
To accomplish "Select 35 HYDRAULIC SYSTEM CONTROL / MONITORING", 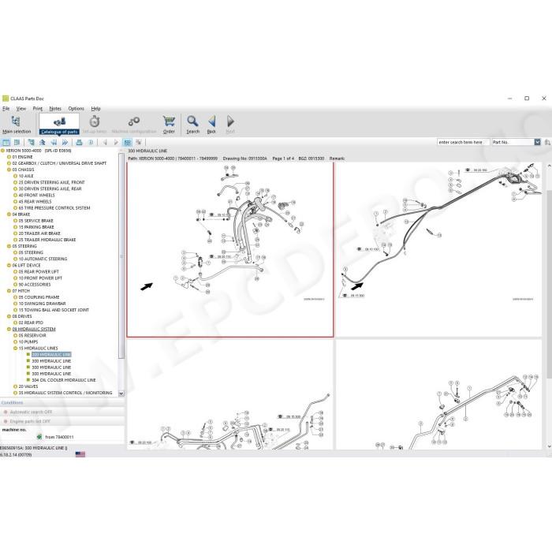I will (x=65, y=393).
